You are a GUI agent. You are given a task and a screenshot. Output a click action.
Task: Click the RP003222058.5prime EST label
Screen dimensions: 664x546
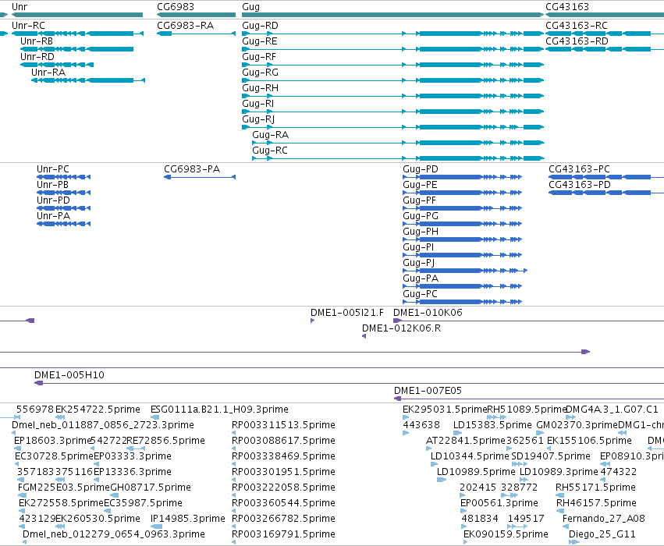tap(283, 488)
